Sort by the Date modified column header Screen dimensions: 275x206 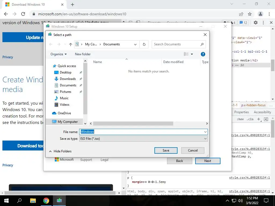coord(173,62)
